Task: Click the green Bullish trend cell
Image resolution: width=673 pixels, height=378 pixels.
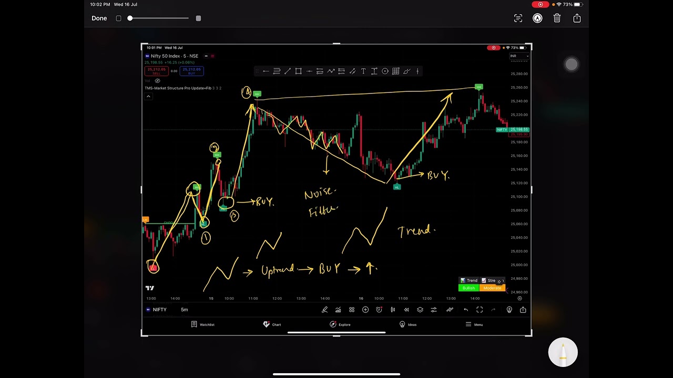Action: tap(468, 288)
